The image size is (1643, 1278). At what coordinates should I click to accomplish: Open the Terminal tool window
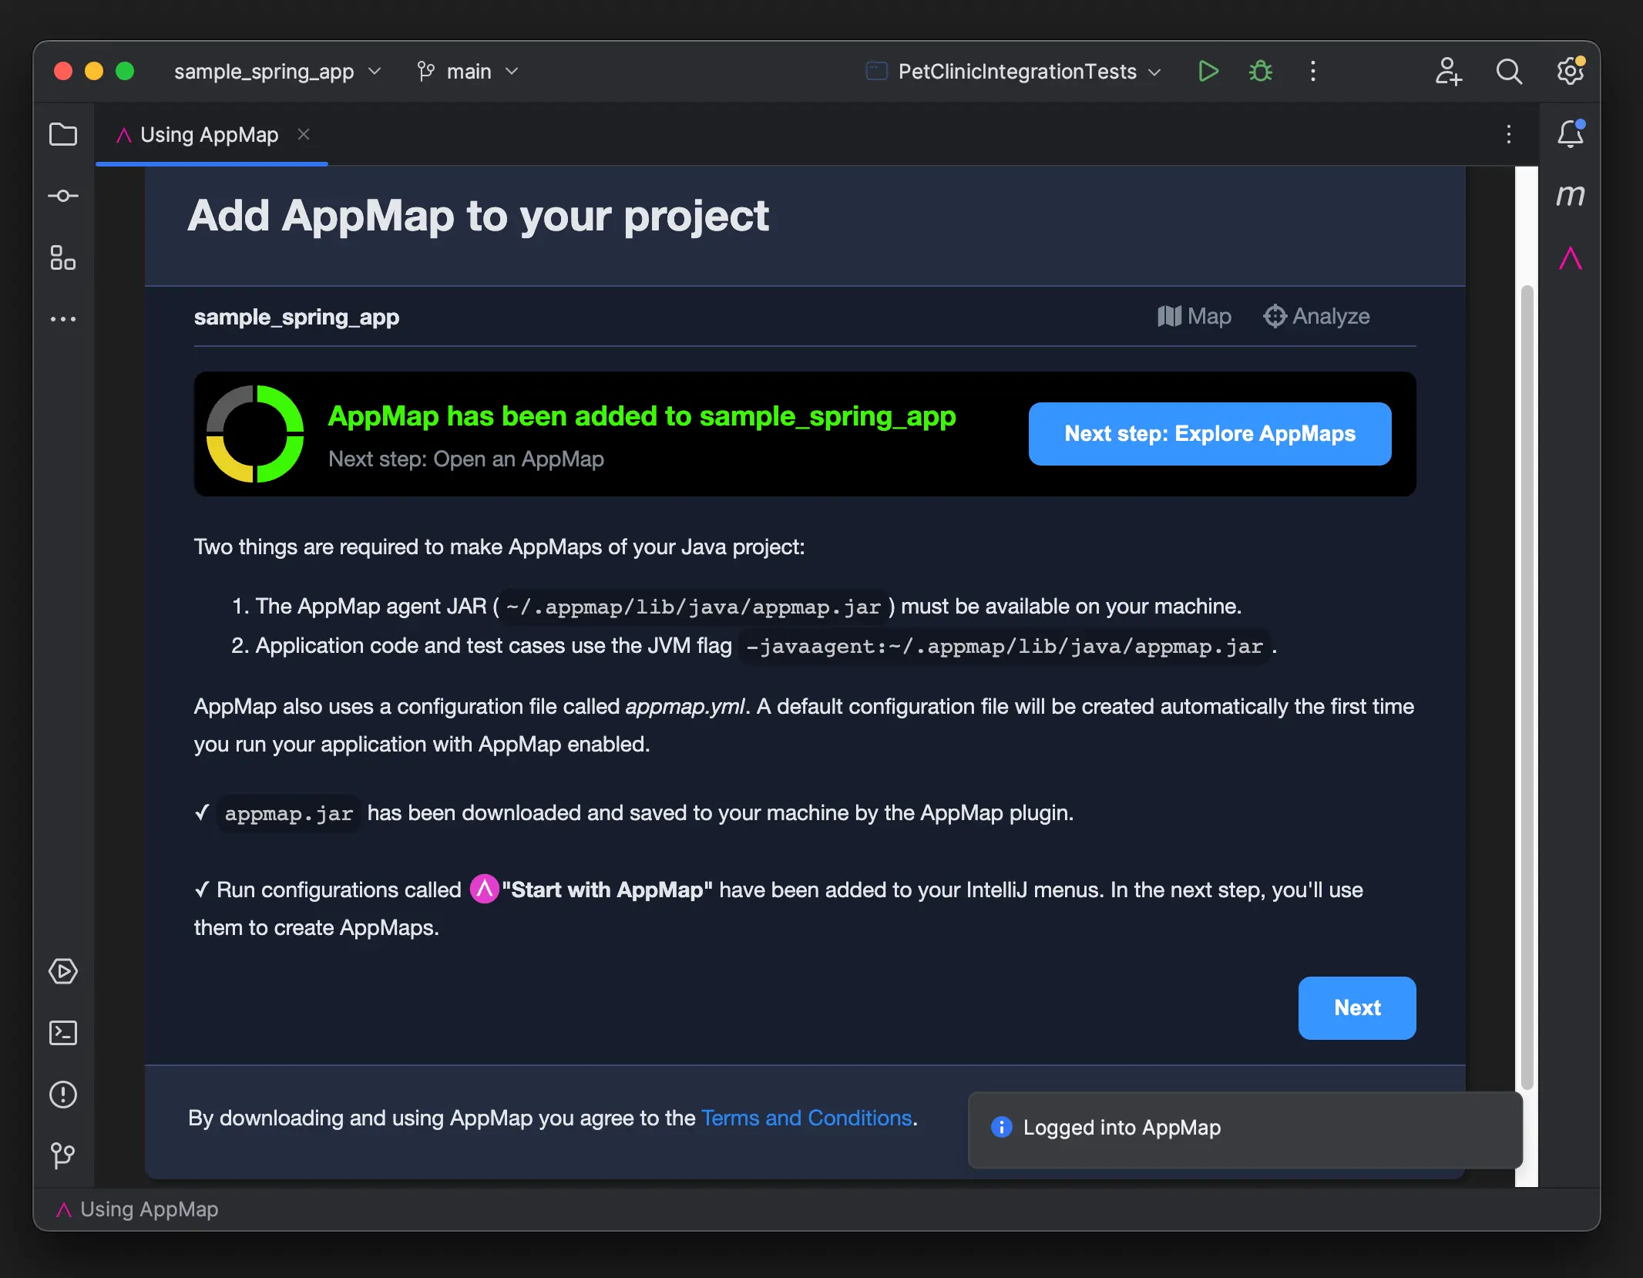pos(63,1033)
